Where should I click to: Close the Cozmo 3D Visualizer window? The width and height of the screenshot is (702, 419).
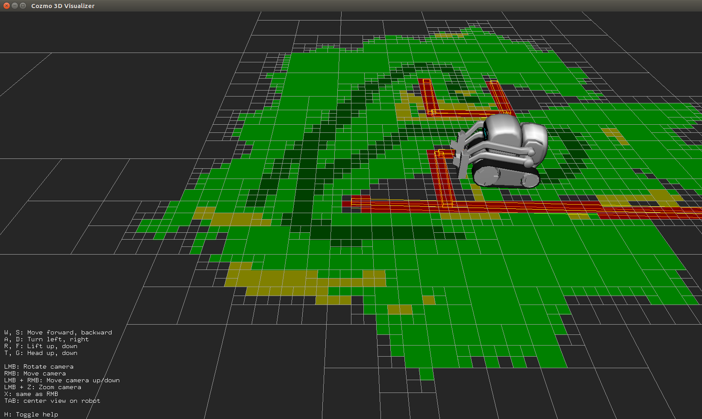(6, 6)
